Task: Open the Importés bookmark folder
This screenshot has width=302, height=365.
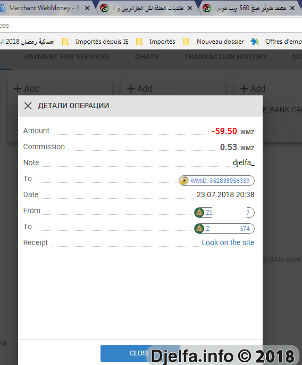Action: point(155,42)
